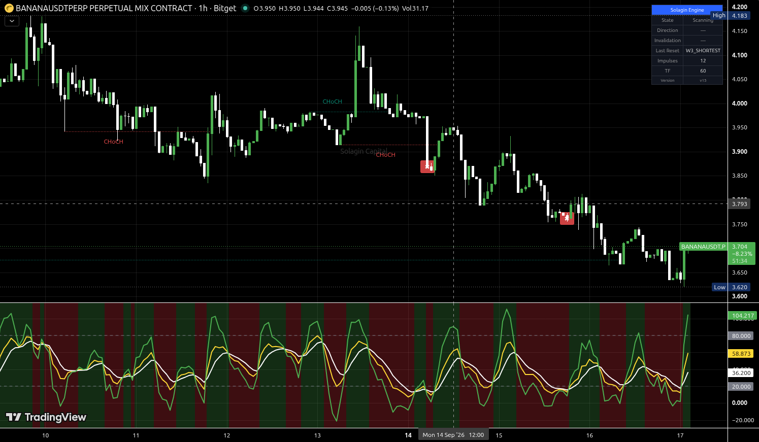Click the 20.000 oversold level label
The height and width of the screenshot is (442, 759).
coord(741,387)
